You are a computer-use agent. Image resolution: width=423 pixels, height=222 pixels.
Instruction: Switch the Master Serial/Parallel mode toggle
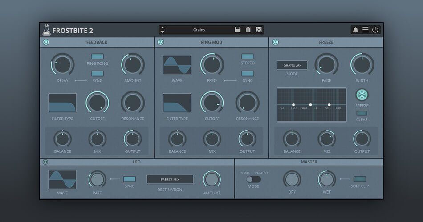(x=253, y=179)
